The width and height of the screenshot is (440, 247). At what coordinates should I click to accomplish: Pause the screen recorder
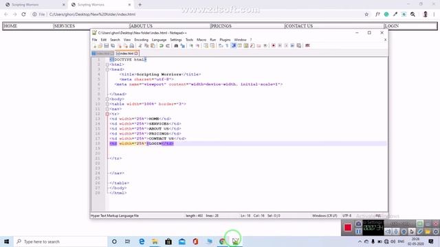[358, 232]
